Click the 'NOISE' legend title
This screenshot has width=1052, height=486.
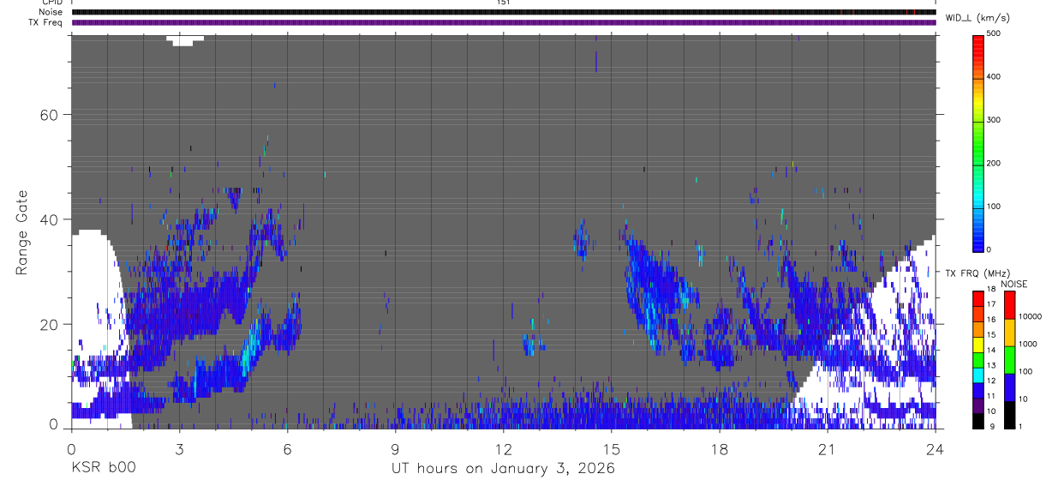coord(1013,284)
